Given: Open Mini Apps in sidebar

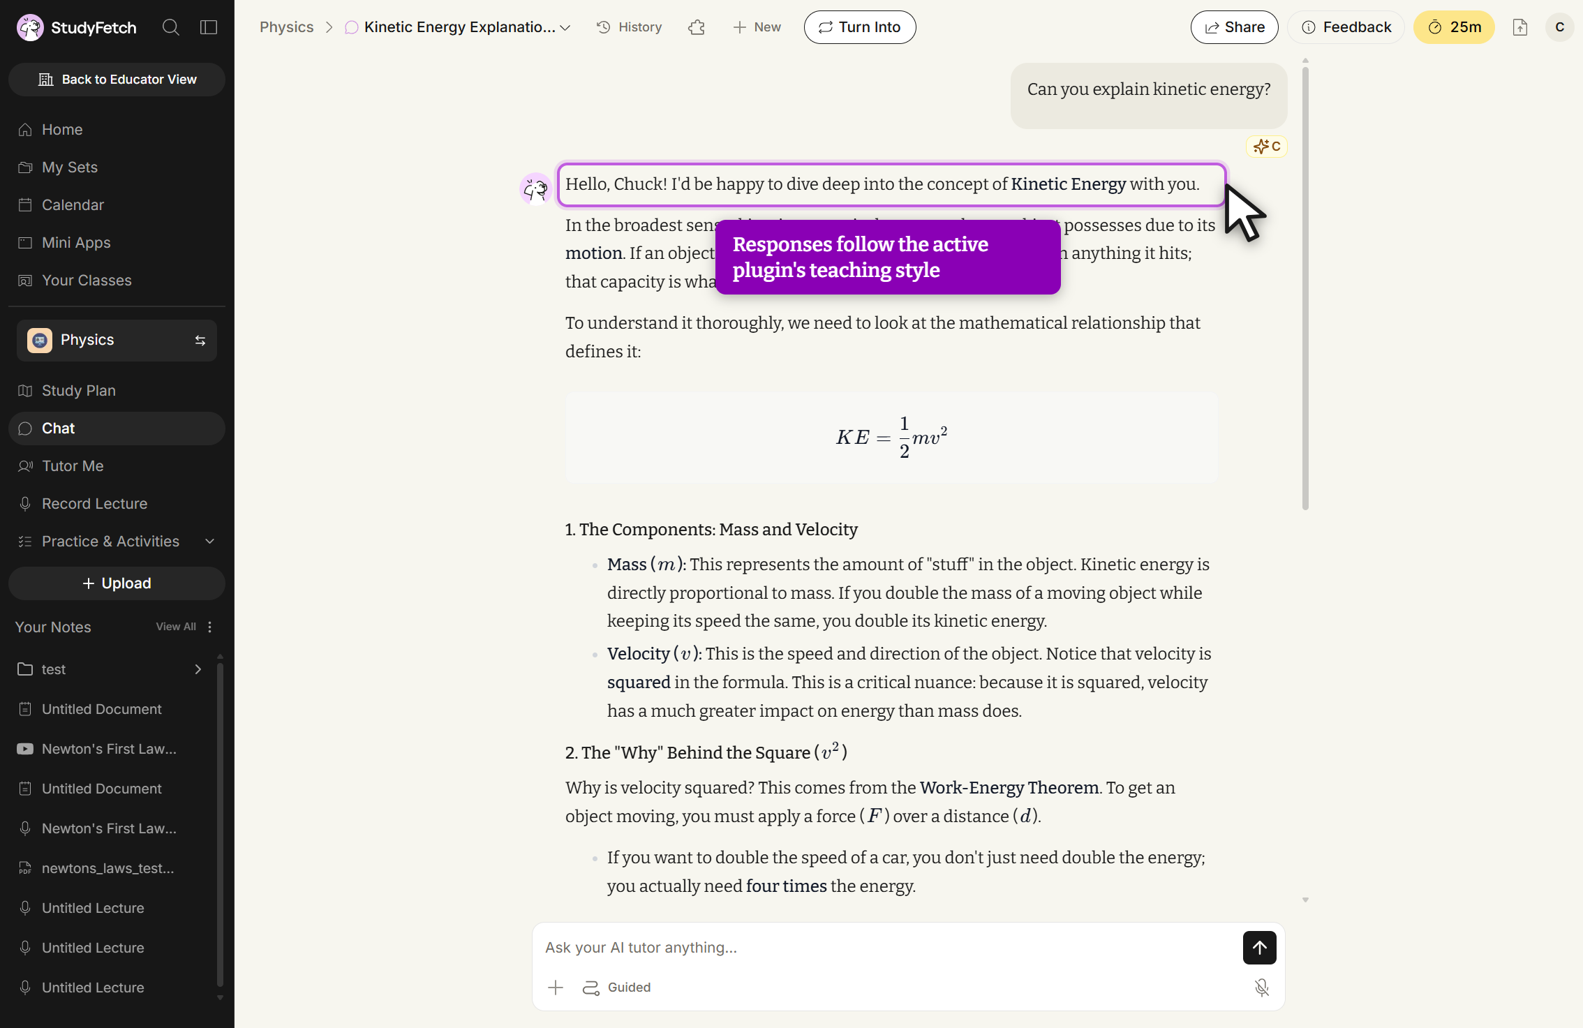Looking at the screenshot, I should (x=117, y=243).
